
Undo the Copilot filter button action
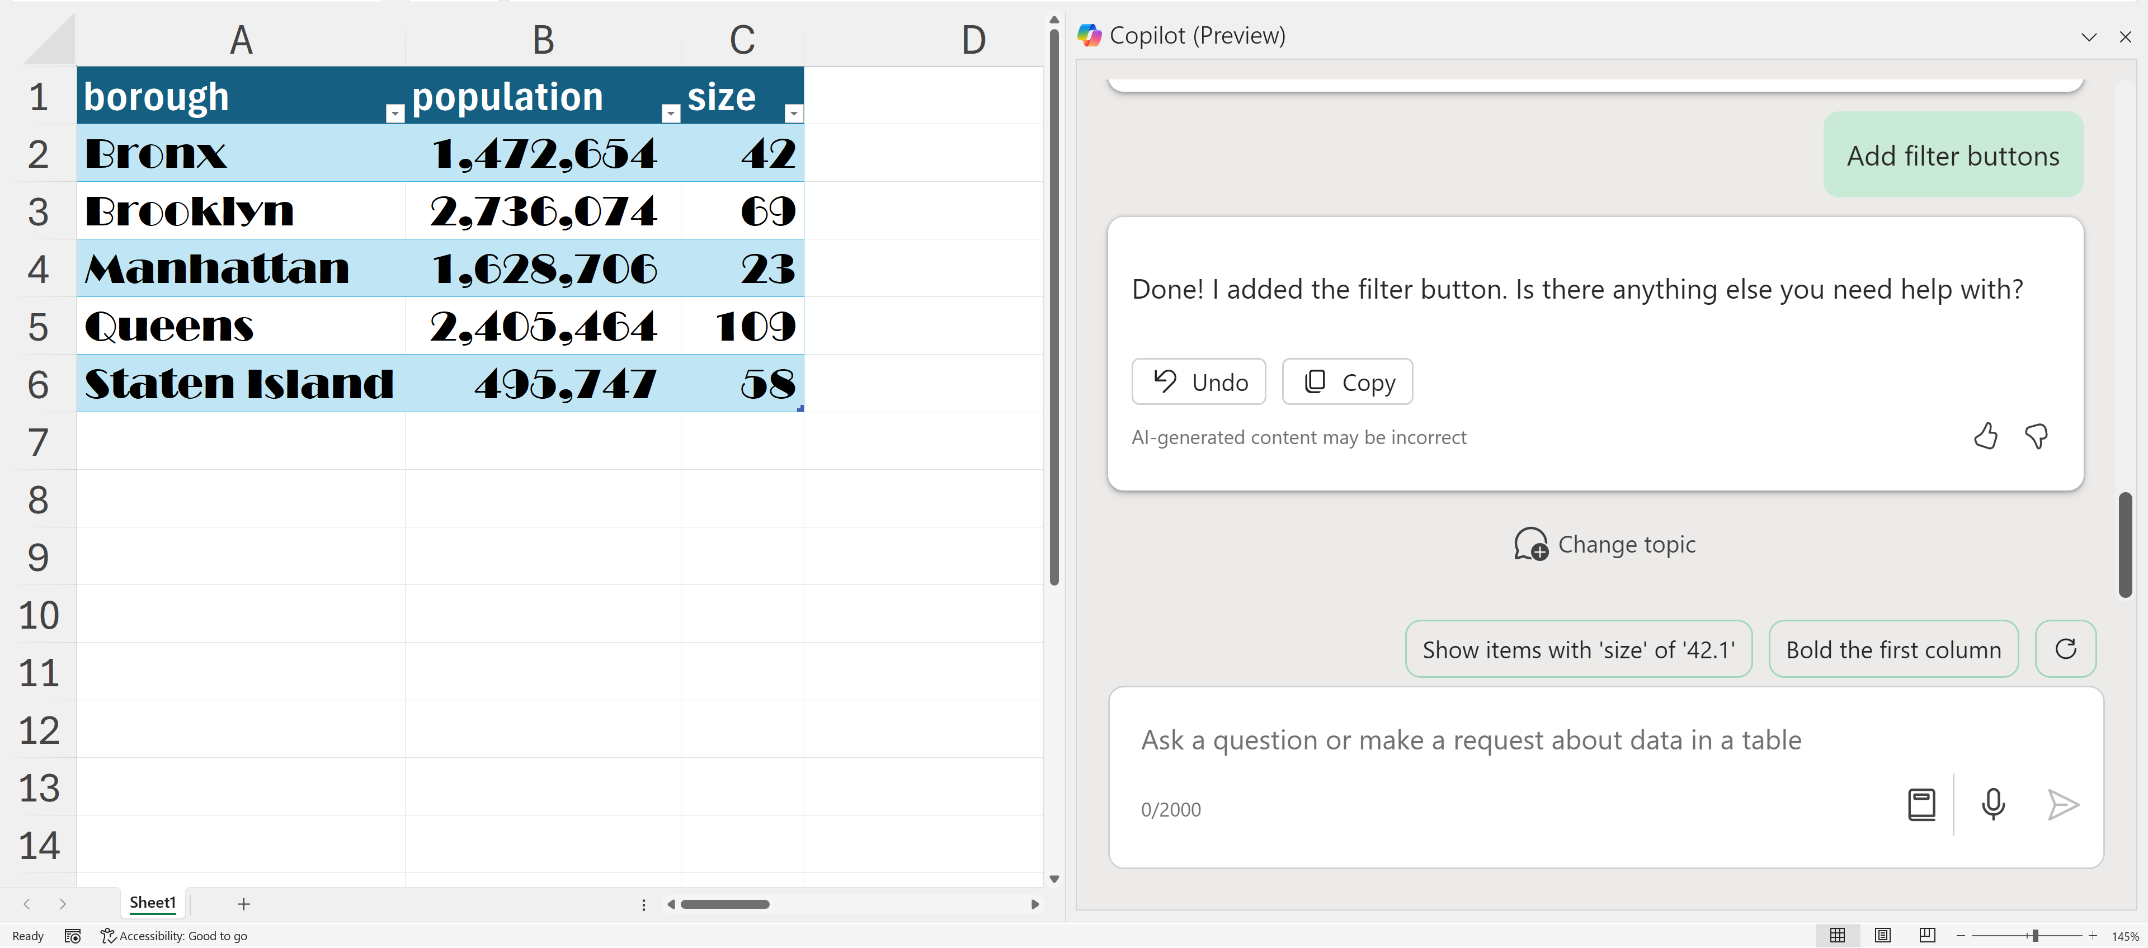[x=1198, y=382]
